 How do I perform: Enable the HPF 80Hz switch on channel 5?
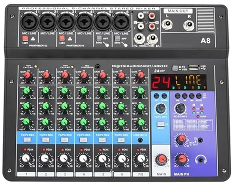(99, 38)
